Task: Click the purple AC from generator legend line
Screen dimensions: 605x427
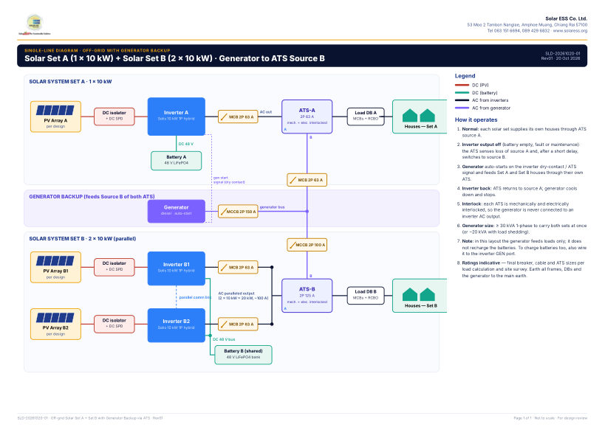Action: (462, 108)
